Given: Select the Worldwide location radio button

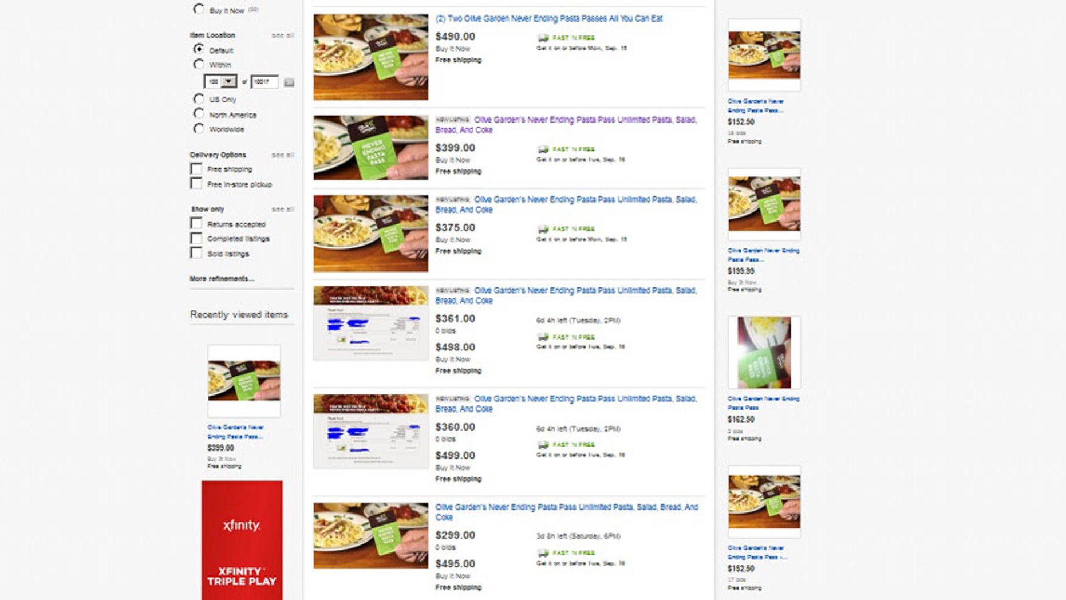Looking at the screenshot, I should click(x=199, y=129).
